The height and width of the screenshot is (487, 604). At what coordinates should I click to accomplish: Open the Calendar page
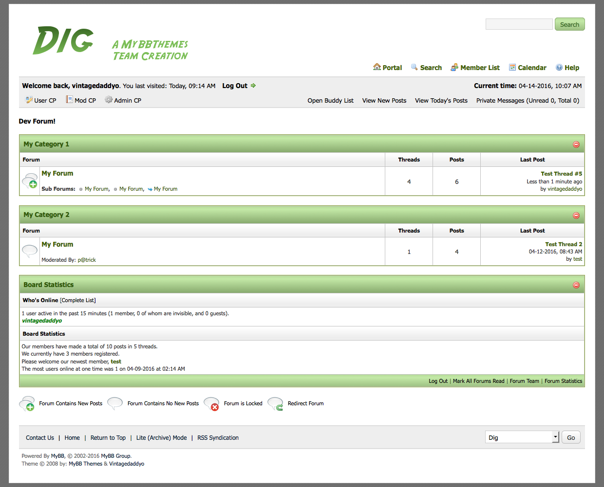click(x=532, y=68)
